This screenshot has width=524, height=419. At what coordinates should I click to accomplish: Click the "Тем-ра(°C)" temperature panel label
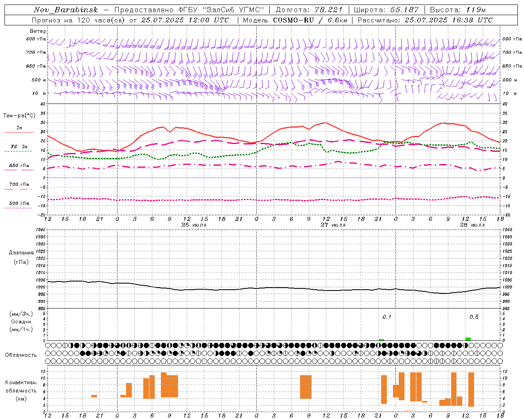coord(19,116)
